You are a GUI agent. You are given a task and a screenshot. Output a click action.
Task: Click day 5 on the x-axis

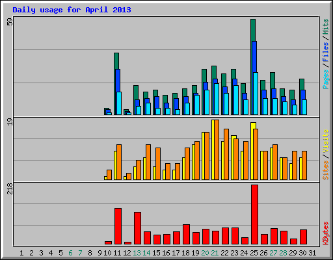[60, 253]
